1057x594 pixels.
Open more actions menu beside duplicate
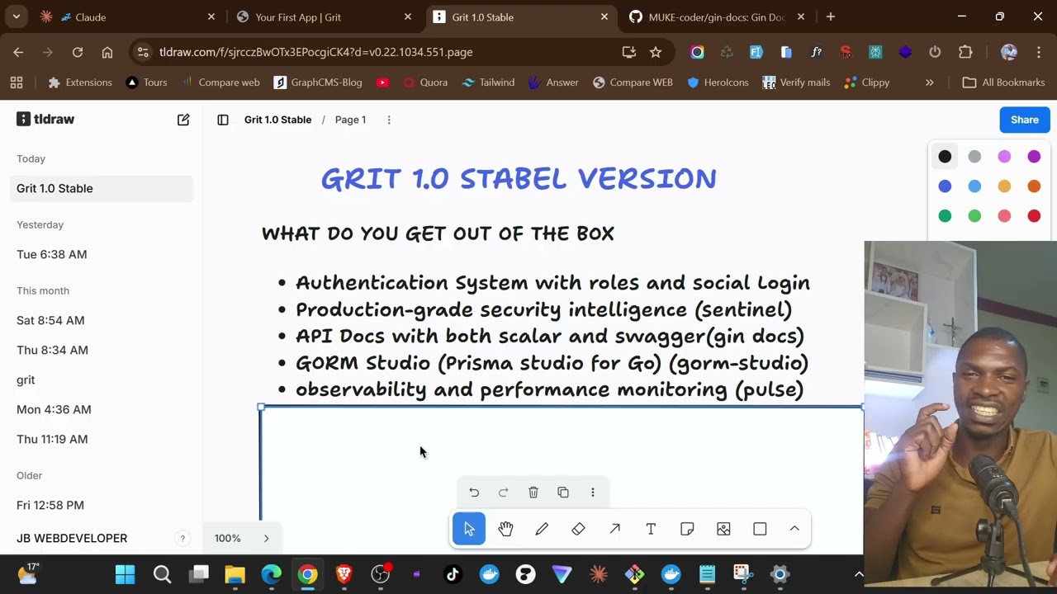(x=593, y=493)
